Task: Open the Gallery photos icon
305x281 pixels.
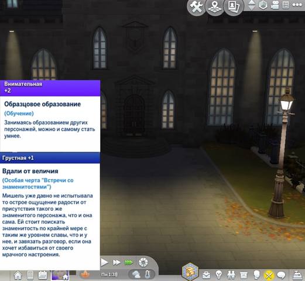Action: click(x=234, y=6)
